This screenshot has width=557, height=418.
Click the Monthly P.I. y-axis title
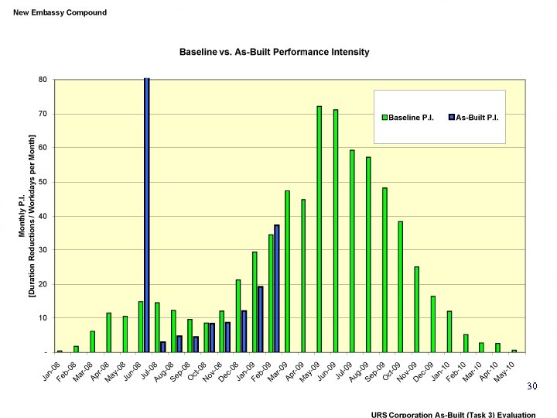pos(27,216)
